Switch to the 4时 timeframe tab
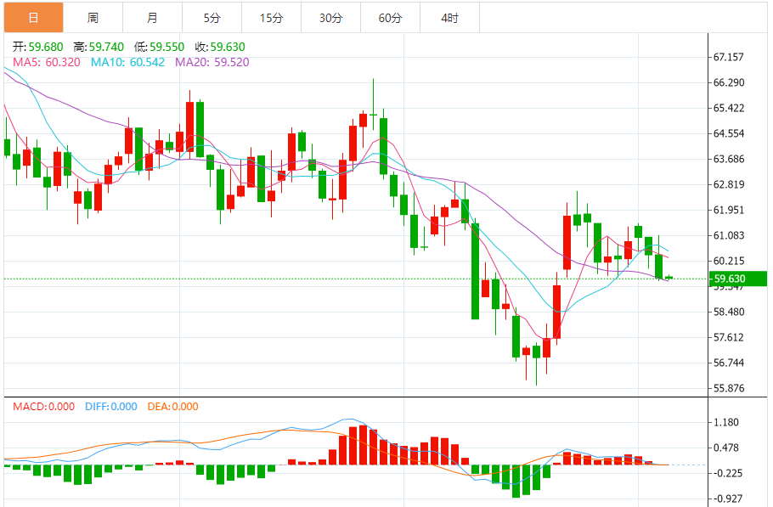The width and height of the screenshot is (773, 507). pyautogui.click(x=450, y=18)
